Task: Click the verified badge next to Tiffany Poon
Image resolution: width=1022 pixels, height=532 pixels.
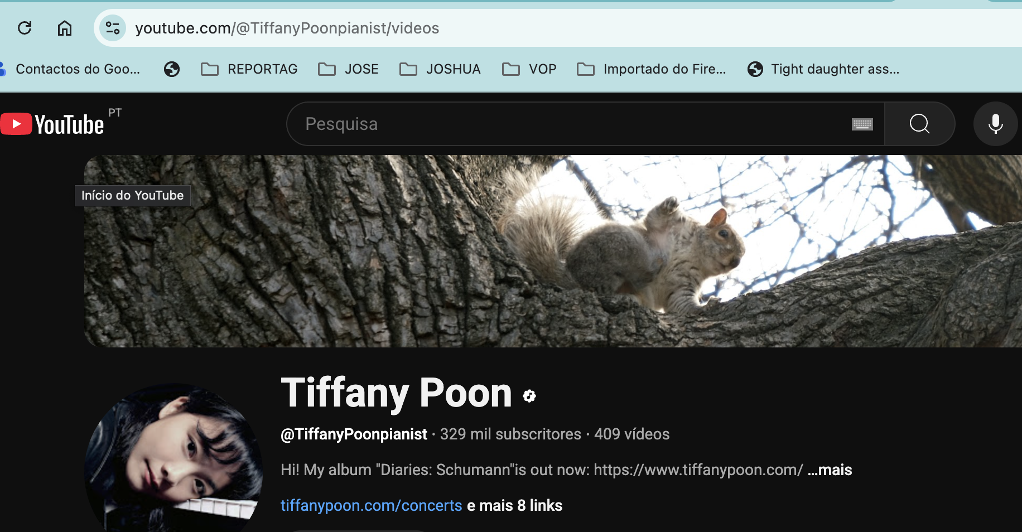Action: tap(529, 396)
